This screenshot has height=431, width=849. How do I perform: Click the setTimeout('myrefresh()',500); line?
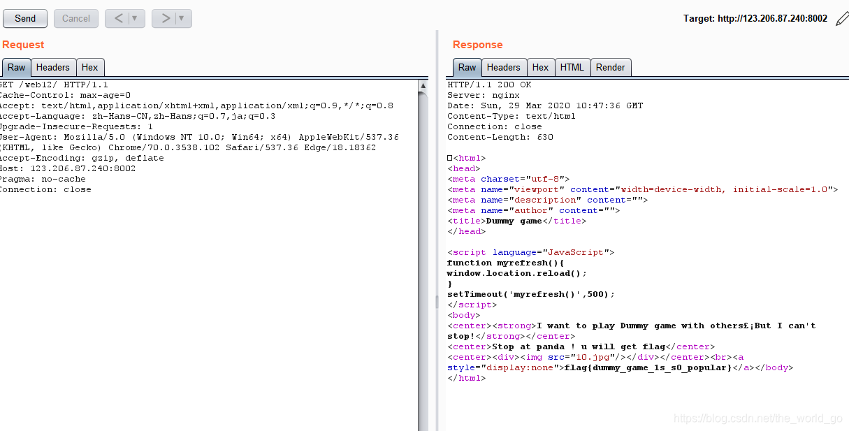[x=531, y=294]
